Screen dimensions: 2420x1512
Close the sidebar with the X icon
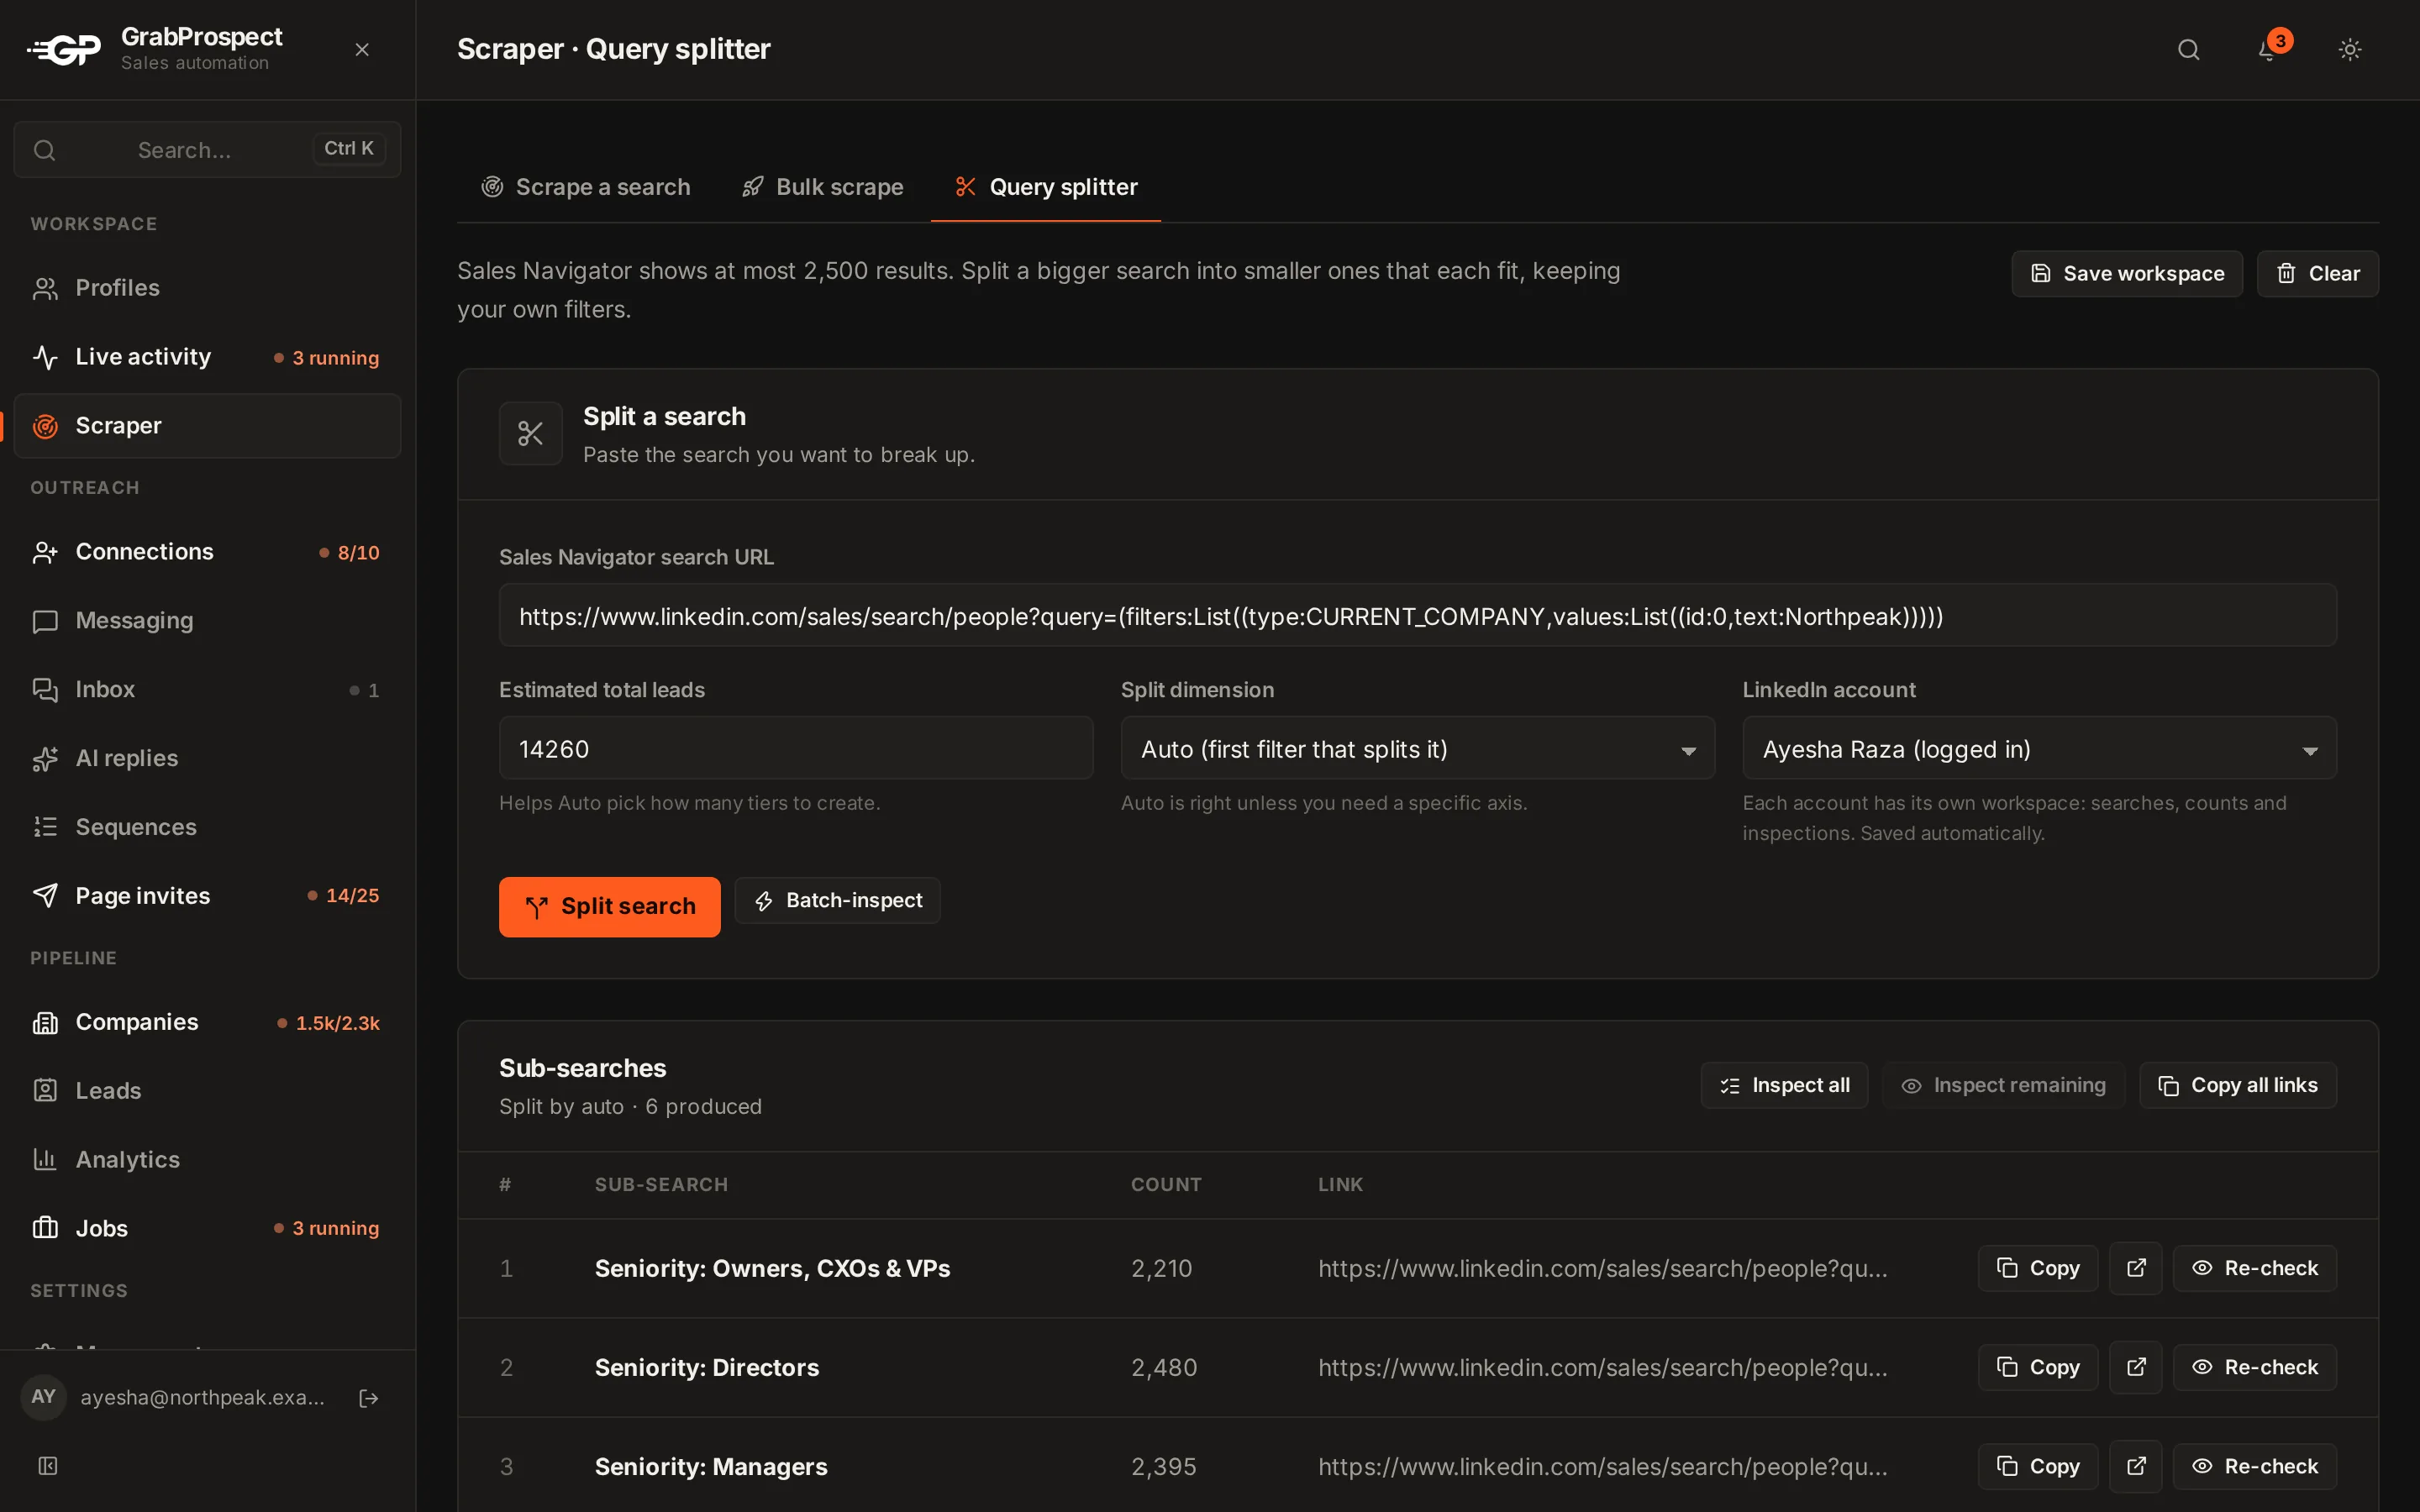[362, 49]
